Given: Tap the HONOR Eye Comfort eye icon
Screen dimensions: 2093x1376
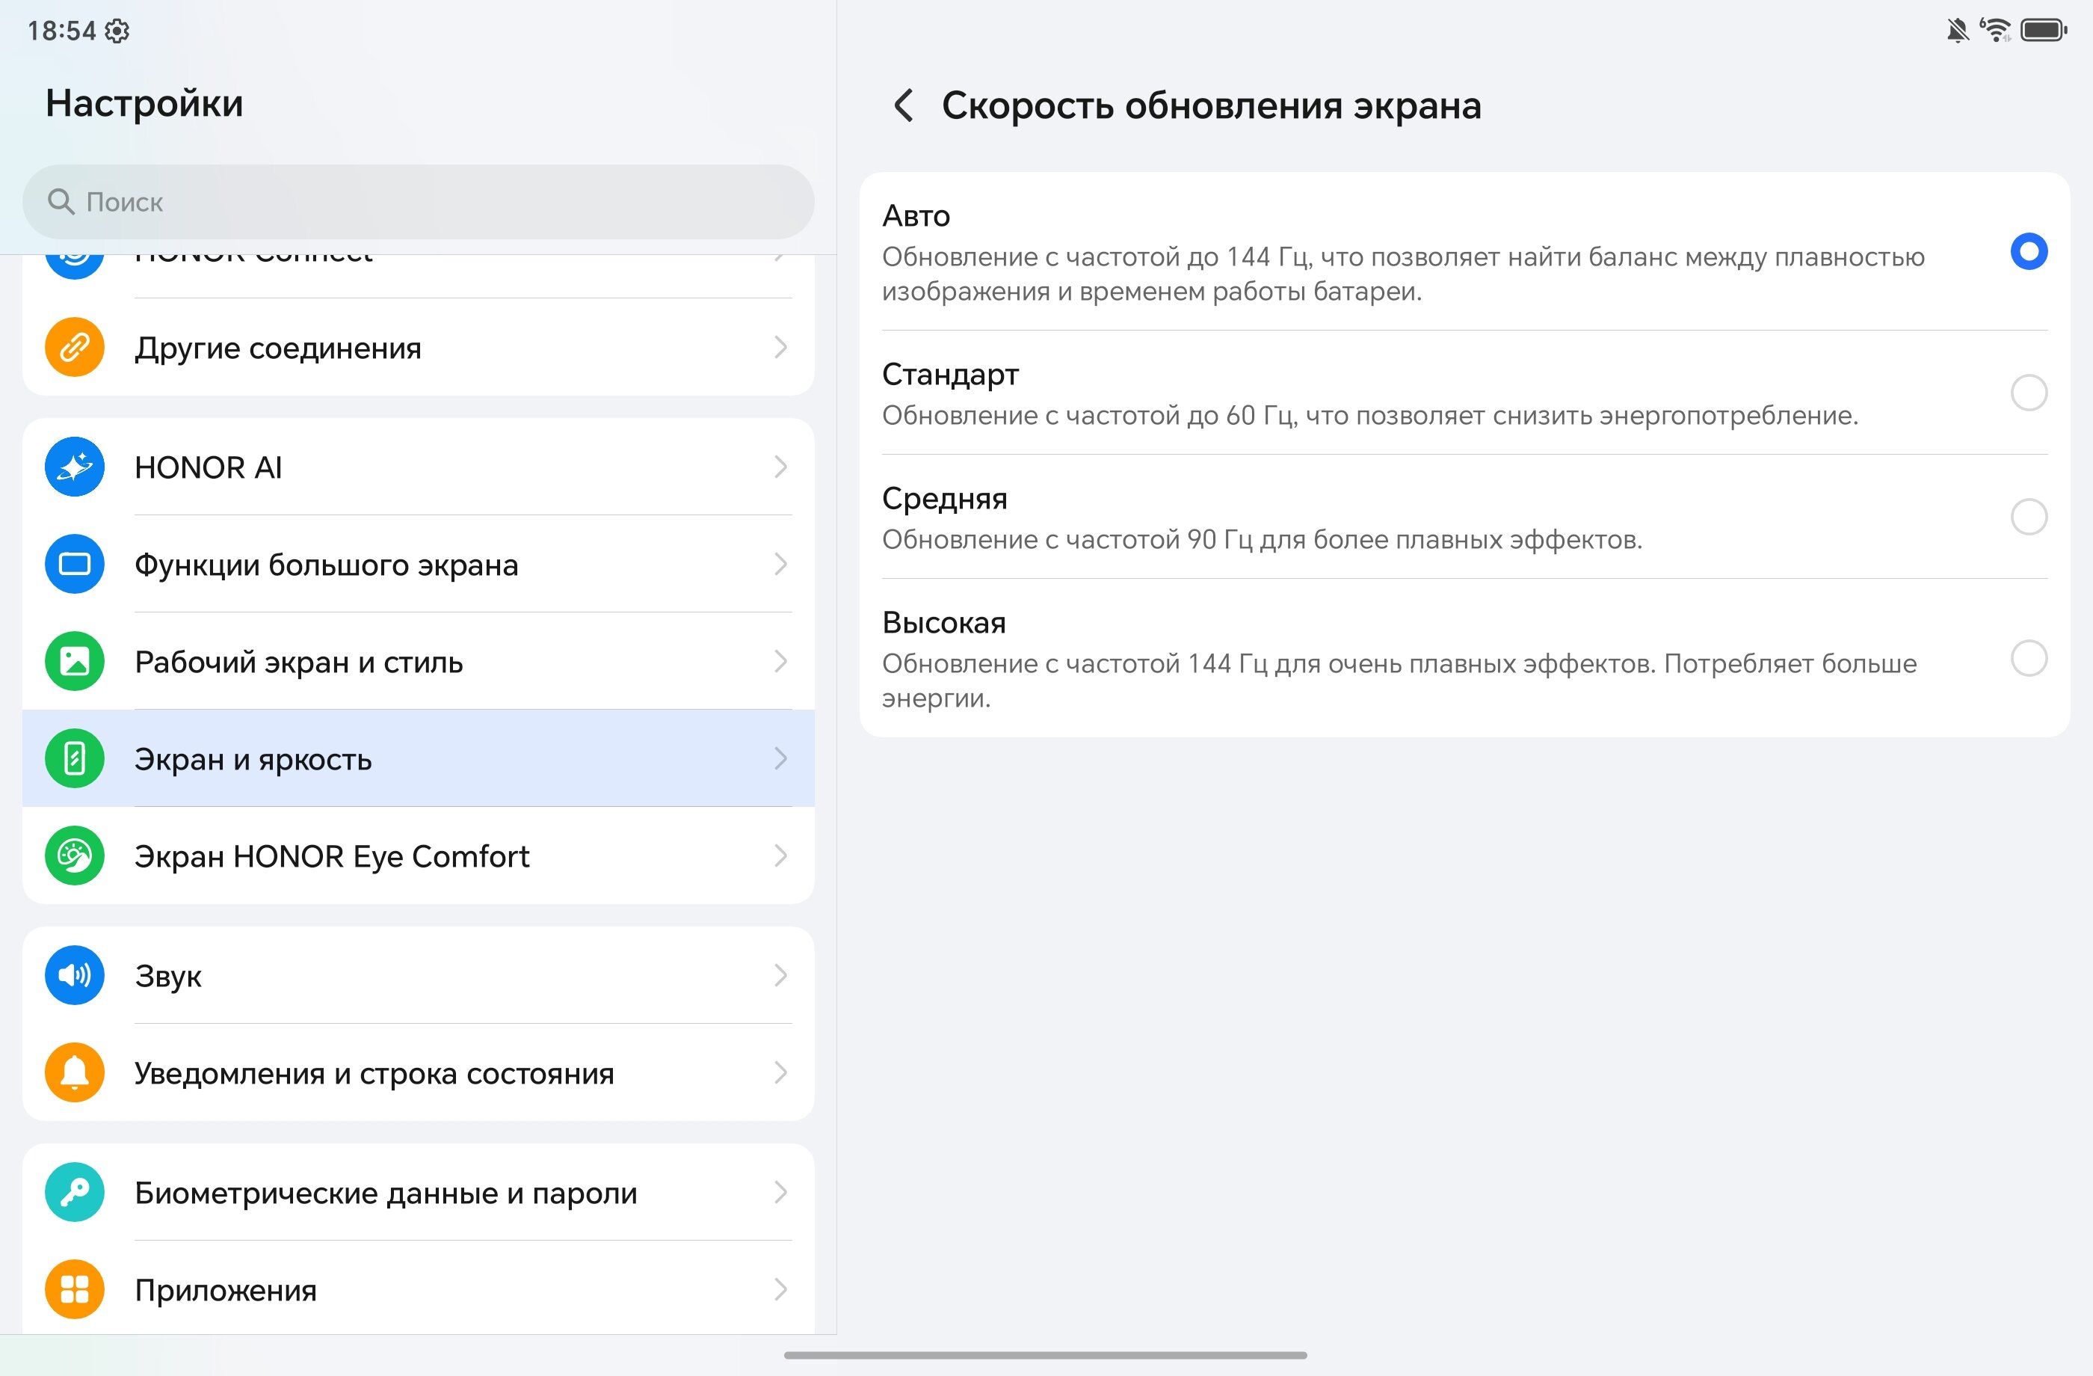Looking at the screenshot, I should click(75, 856).
